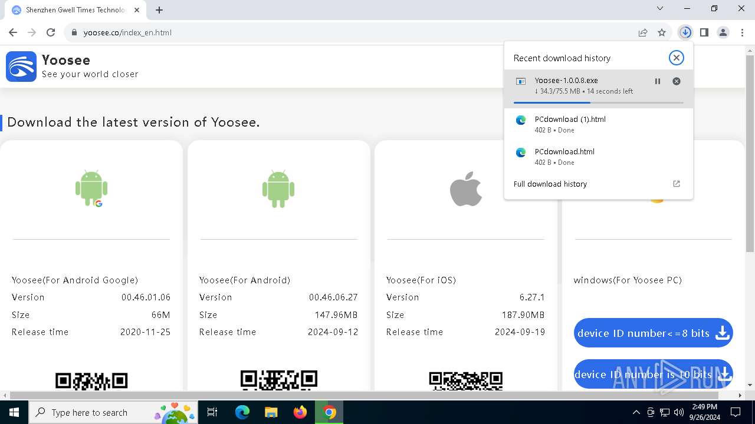This screenshot has width=755, height=424.
Task: Click the taskbar search box
Action: point(114,412)
